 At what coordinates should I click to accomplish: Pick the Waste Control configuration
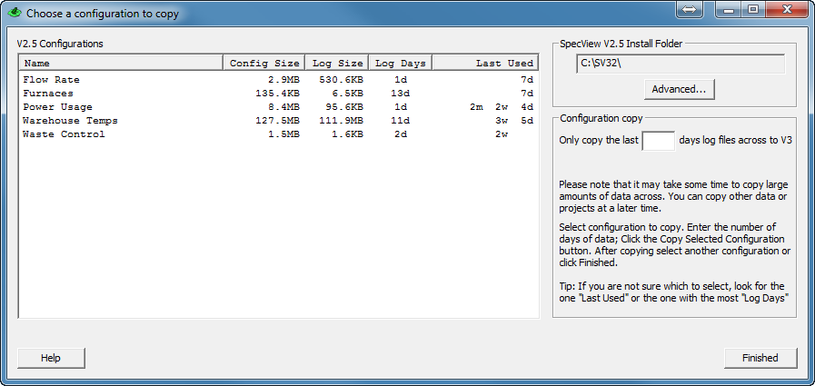64,134
